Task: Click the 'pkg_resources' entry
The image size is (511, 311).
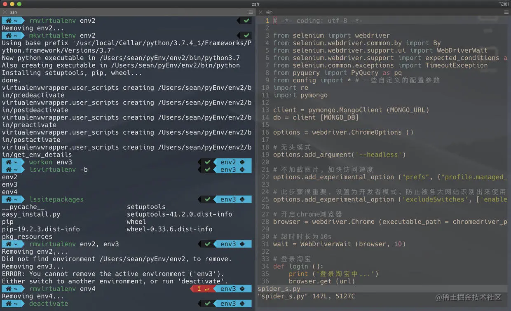Action: click(27, 236)
